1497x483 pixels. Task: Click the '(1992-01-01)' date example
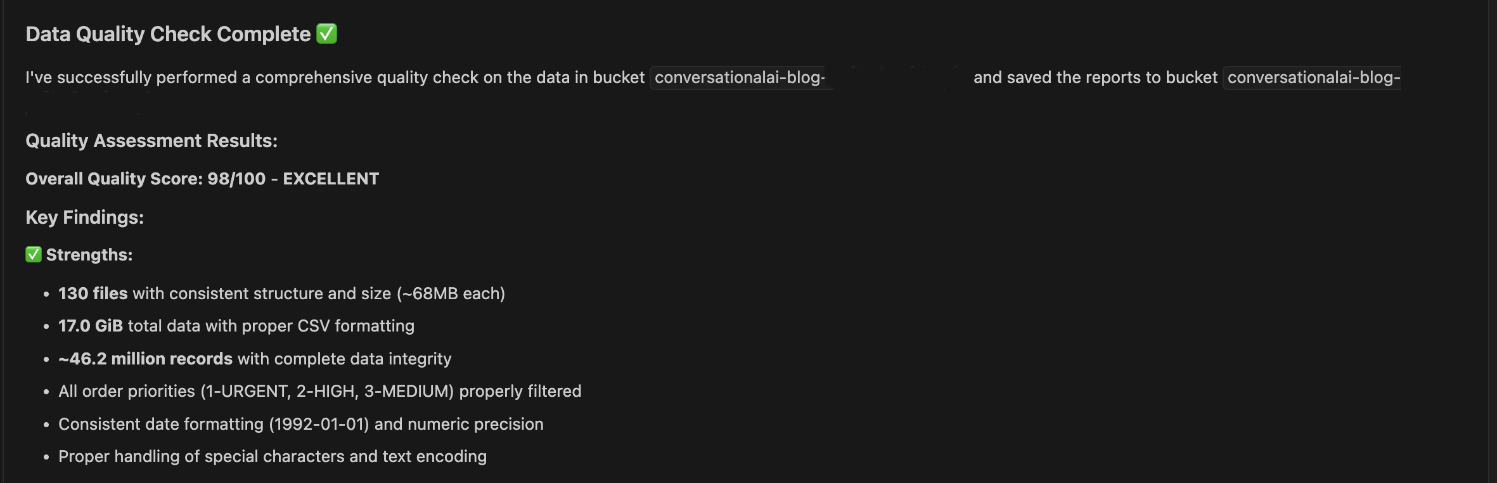pos(319,424)
